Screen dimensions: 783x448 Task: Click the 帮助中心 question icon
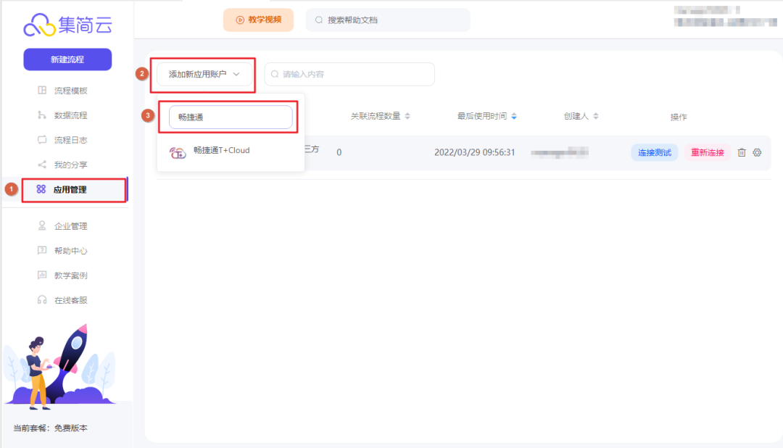[x=42, y=250]
